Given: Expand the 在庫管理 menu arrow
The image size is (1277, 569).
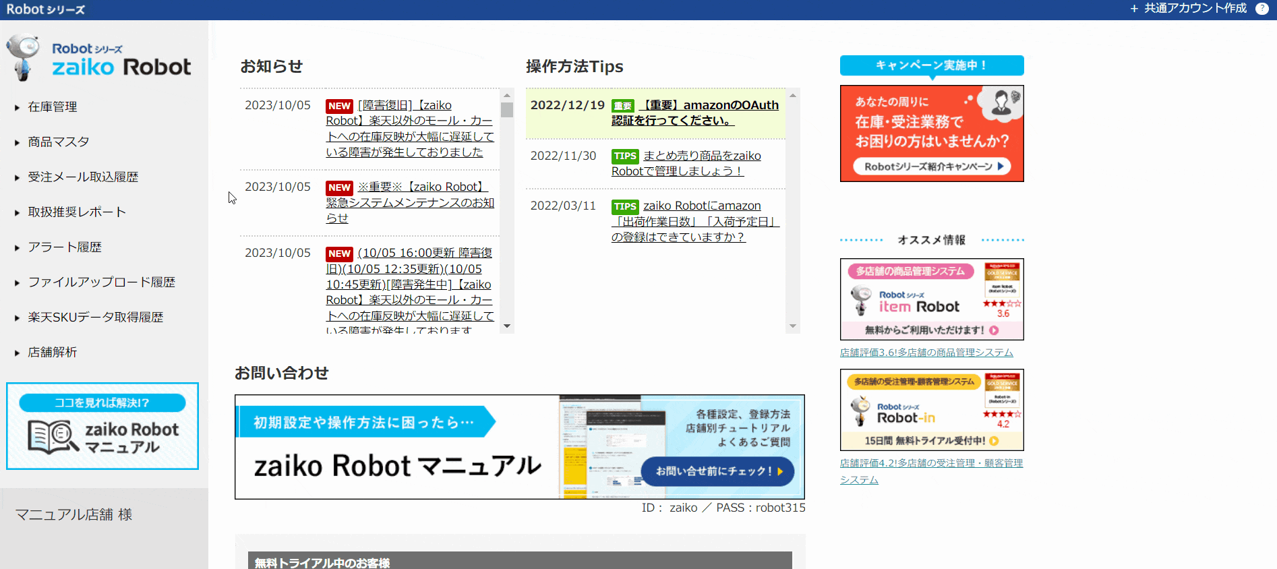Looking at the screenshot, I should pyautogui.click(x=17, y=107).
